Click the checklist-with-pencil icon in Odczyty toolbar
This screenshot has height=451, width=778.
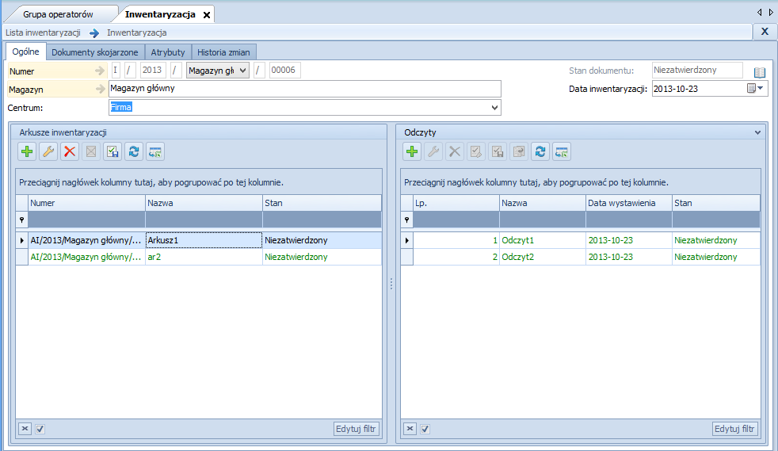click(476, 152)
